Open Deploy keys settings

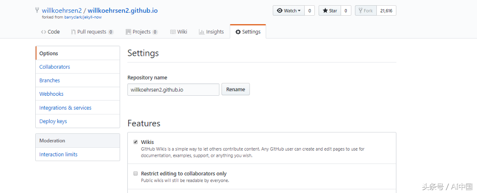coord(53,122)
